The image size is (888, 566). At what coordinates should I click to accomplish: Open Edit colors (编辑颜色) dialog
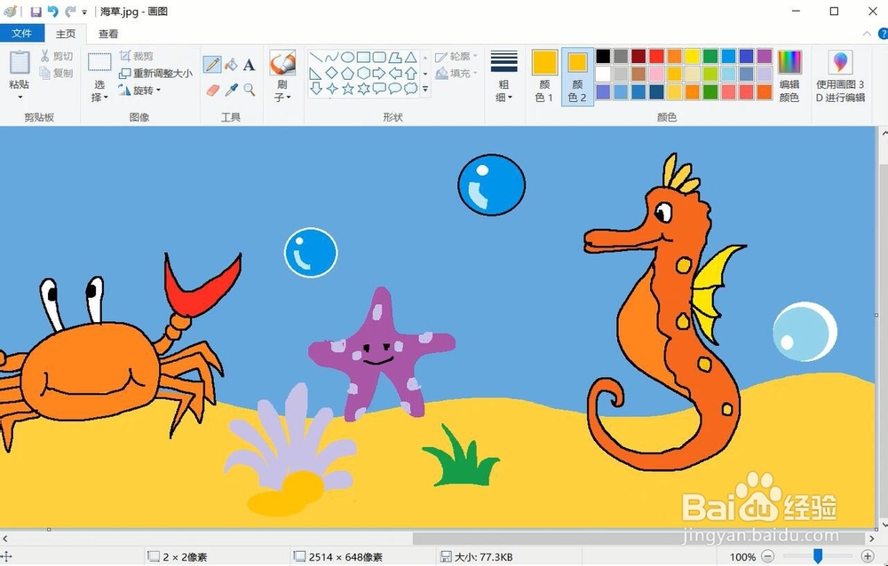point(789,75)
